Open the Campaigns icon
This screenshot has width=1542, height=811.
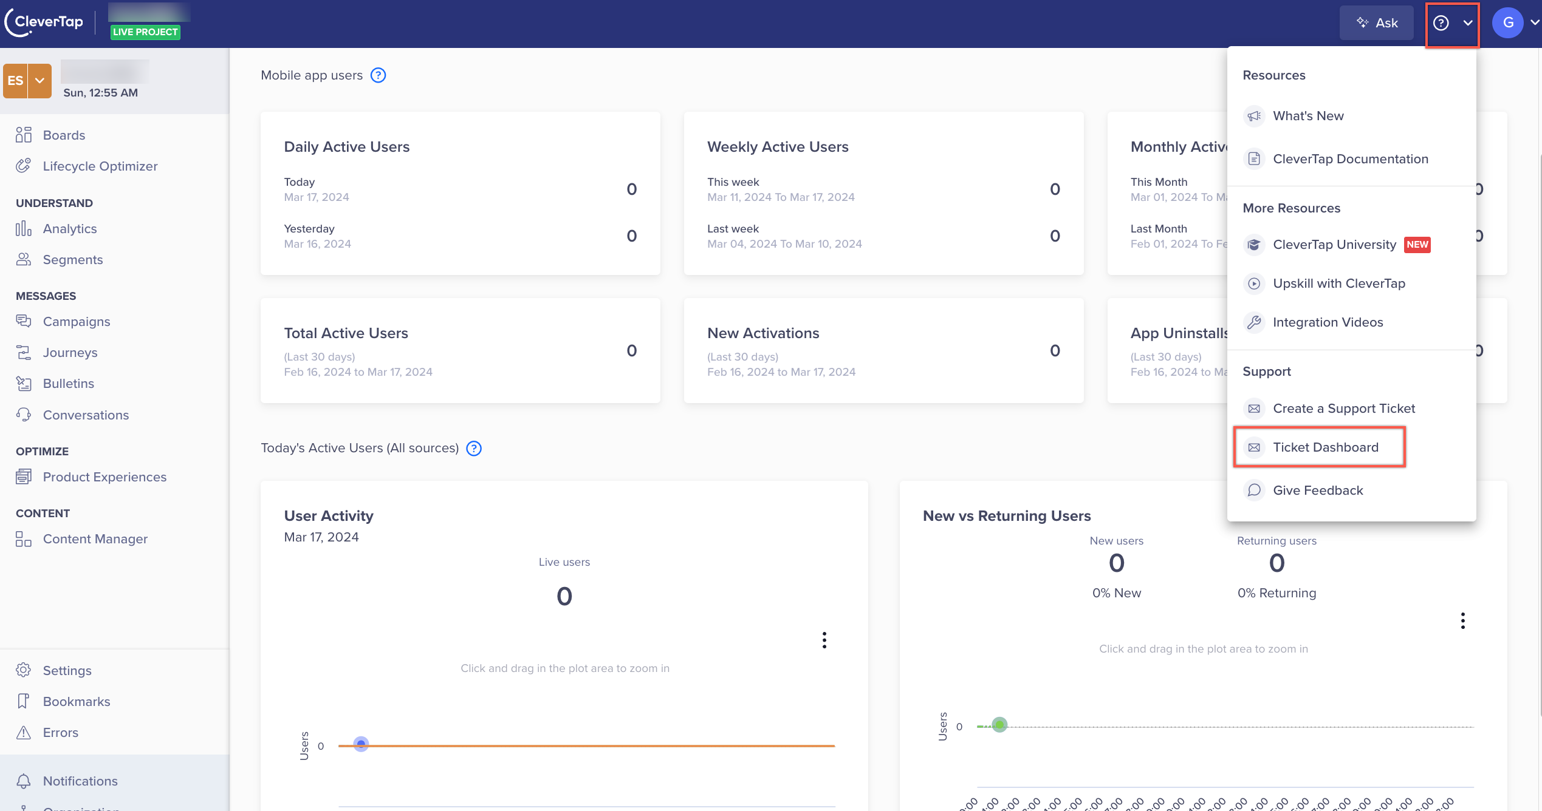tap(24, 321)
